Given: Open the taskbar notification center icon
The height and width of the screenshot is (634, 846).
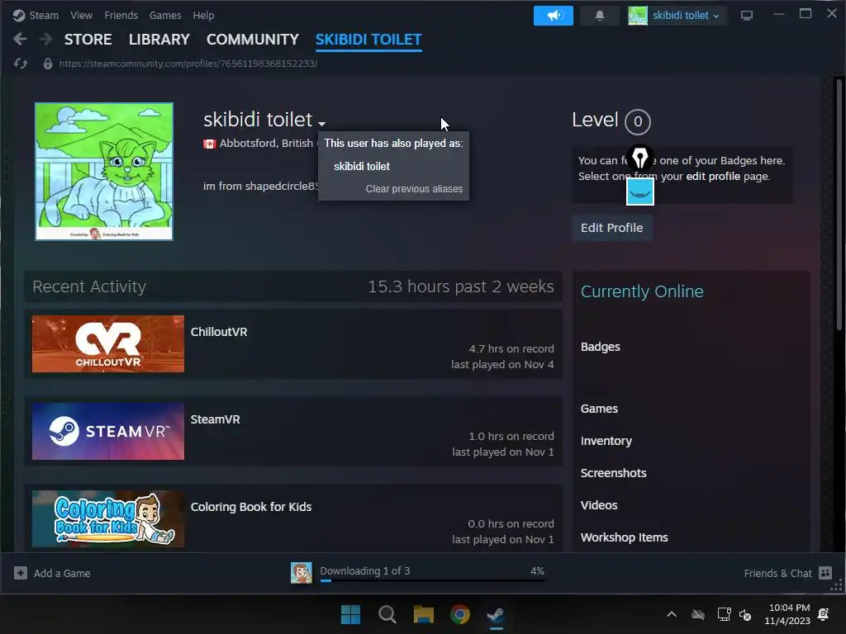Looking at the screenshot, I should pos(824,614).
